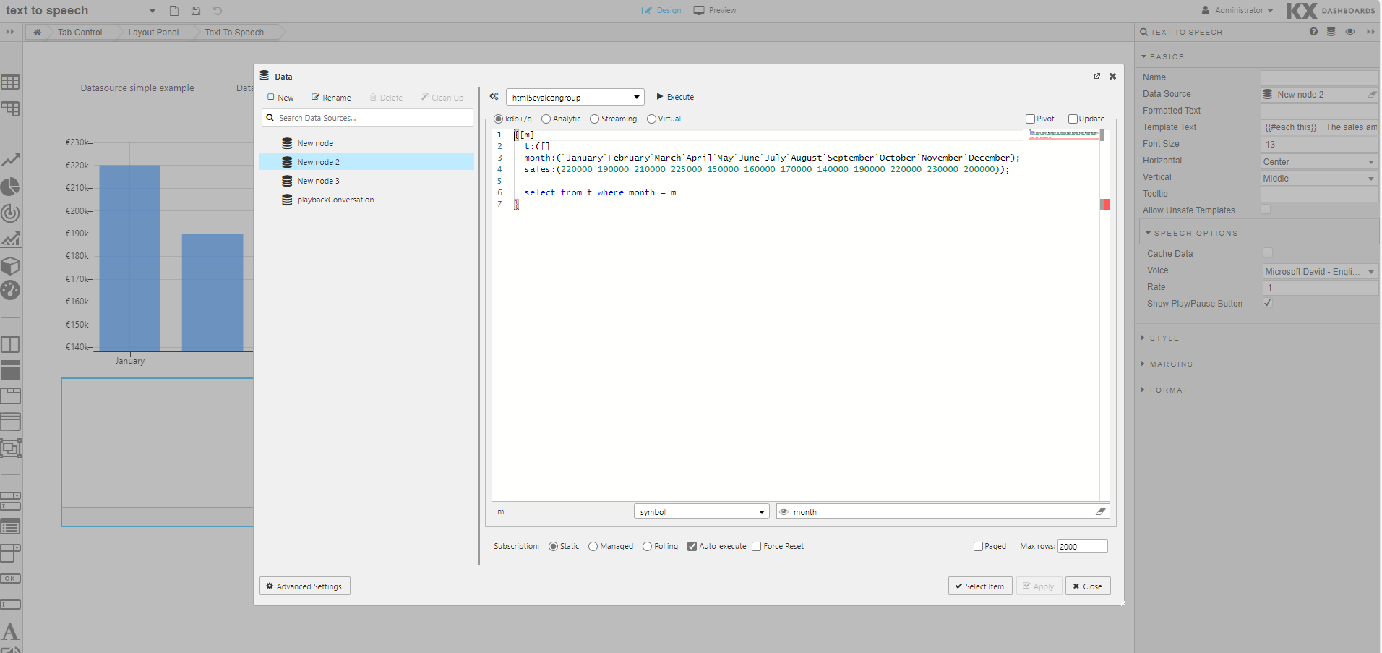This screenshot has height=653, width=1382.
Task: Enable the Pivot checkbox
Action: coord(1029,118)
